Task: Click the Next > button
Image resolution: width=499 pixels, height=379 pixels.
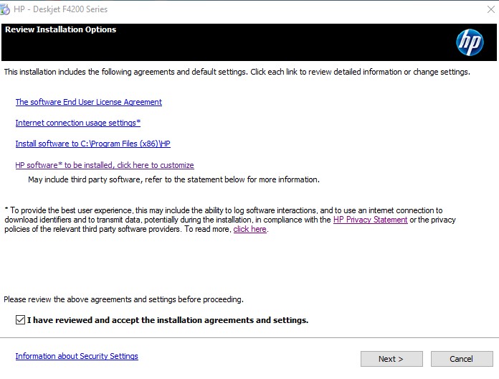Action: pos(391,359)
